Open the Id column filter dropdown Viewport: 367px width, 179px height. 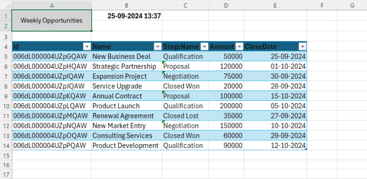click(87, 47)
